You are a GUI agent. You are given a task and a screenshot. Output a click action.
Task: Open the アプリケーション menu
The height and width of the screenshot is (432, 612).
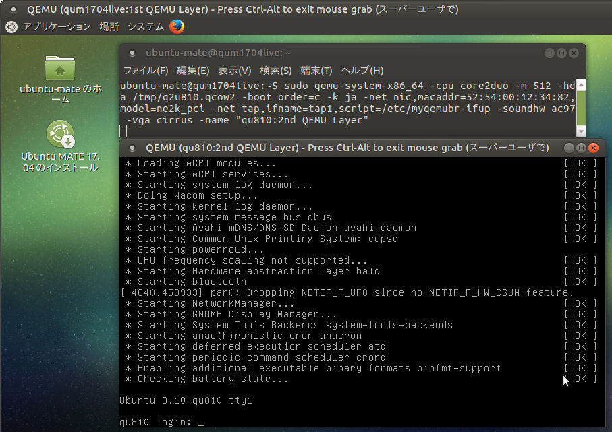pos(57,26)
